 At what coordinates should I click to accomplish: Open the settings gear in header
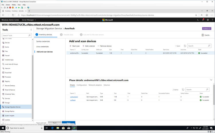coord(208,20)
